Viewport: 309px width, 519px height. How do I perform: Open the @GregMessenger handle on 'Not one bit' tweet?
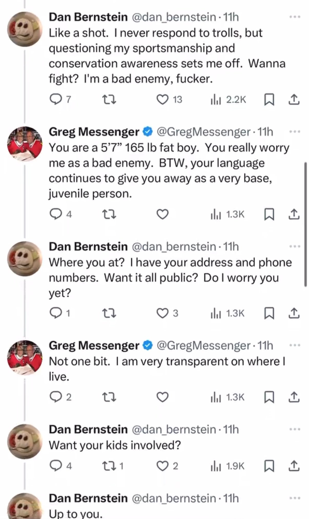pyautogui.click(x=203, y=346)
